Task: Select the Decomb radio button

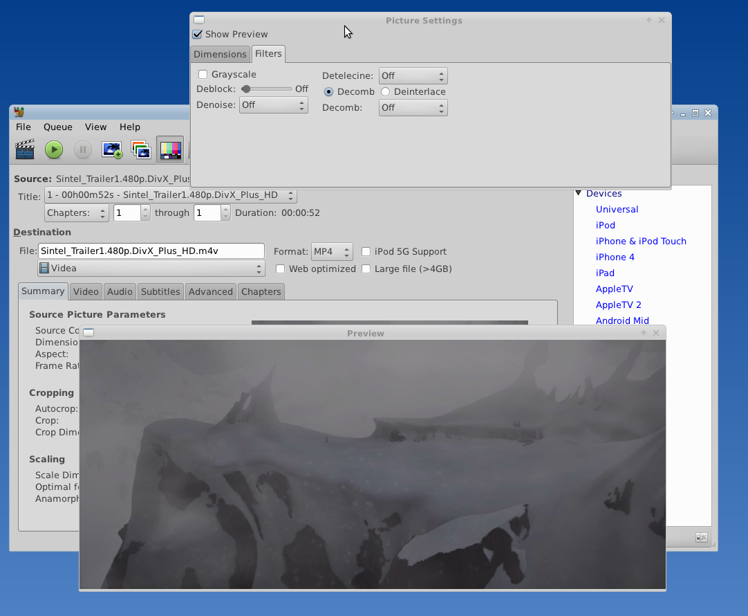Action: coord(328,91)
